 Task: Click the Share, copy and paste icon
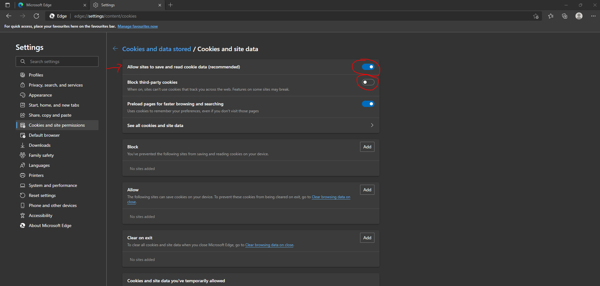click(x=23, y=115)
